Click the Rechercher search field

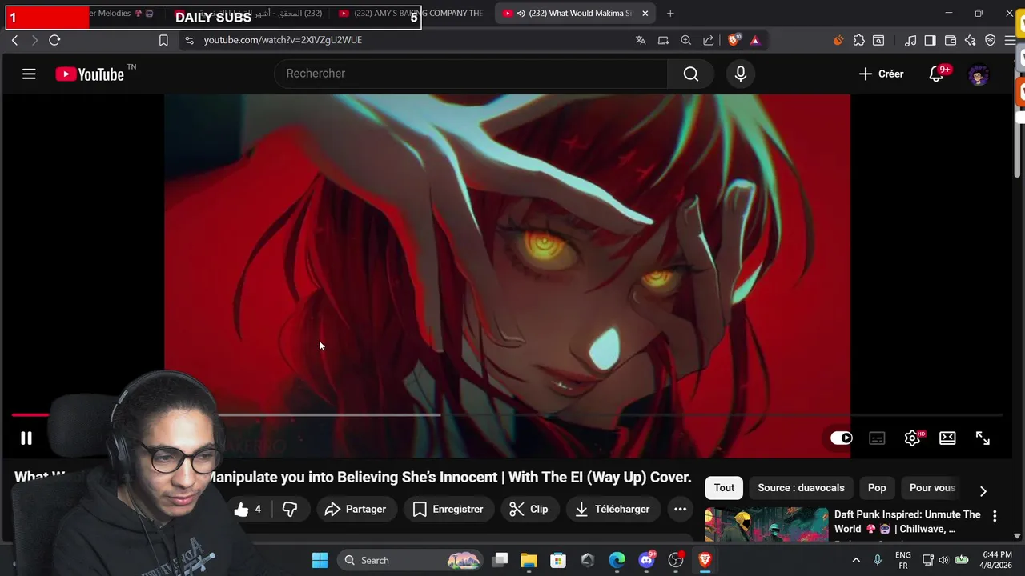pyautogui.click(x=471, y=74)
